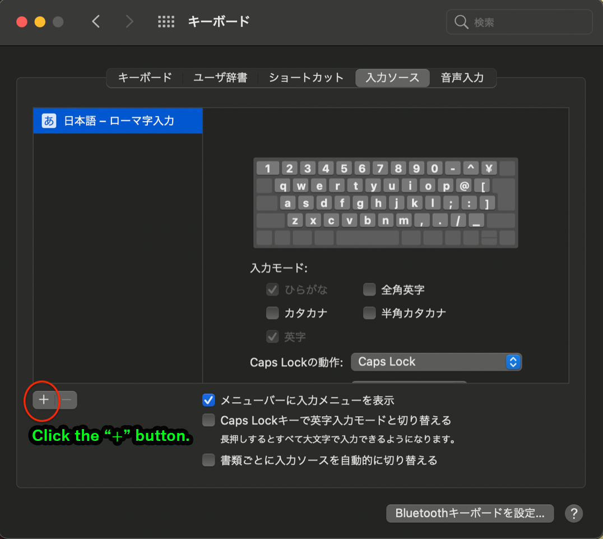Click into the 検索 search field

point(527,22)
